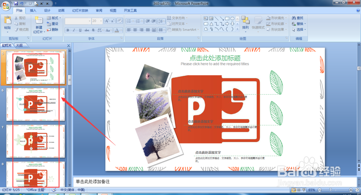Screen dimensions: 361x195
Task: Open the Font dialog launcher
Action: click(x=122, y=38)
